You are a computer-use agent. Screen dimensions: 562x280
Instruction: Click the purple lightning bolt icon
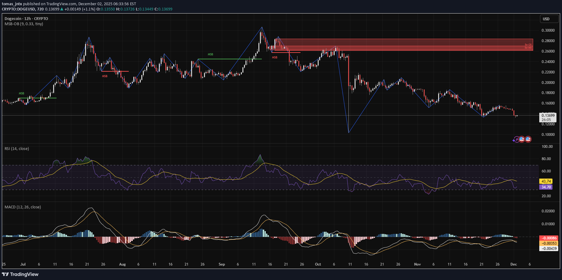(x=516, y=140)
